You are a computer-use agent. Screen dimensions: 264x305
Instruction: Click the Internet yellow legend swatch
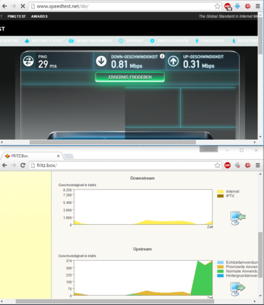click(220, 191)
